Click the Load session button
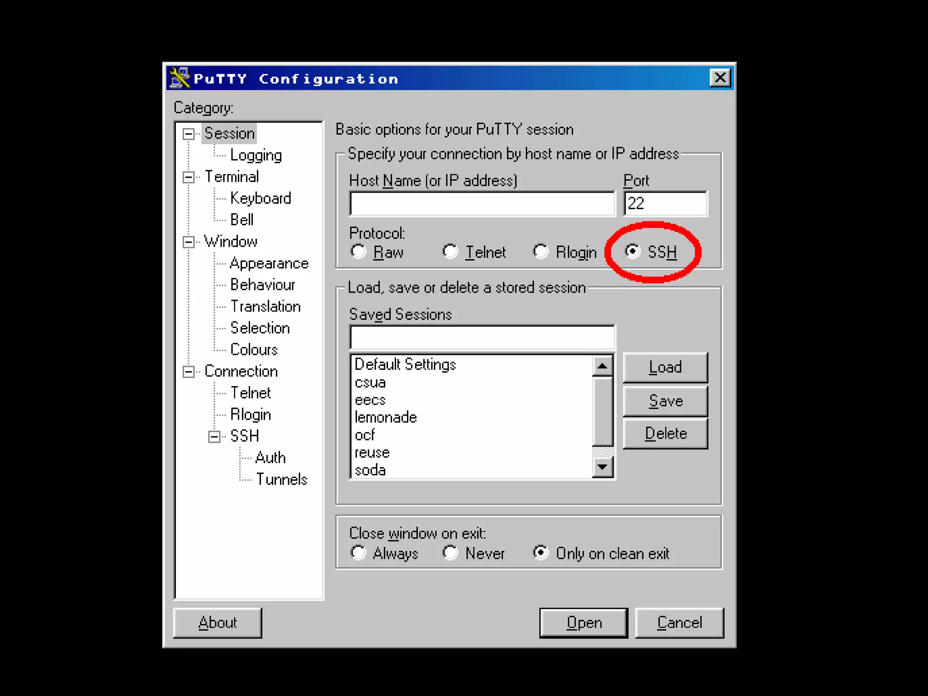The width and height of the screenshot is (928, 696). [665, 367]
